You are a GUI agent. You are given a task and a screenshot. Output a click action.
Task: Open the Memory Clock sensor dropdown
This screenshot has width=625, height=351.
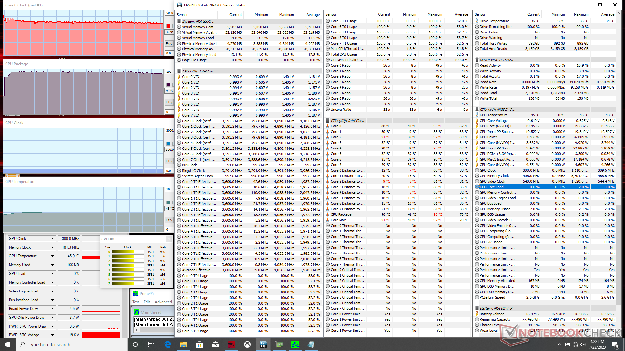(x=52, y=247)
